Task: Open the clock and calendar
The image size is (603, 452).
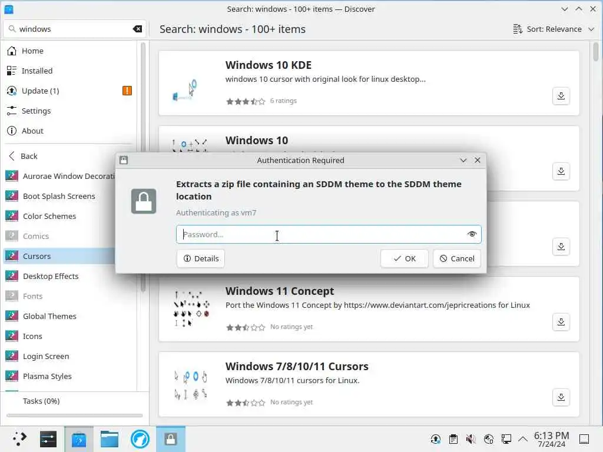Action: (551, 439)
